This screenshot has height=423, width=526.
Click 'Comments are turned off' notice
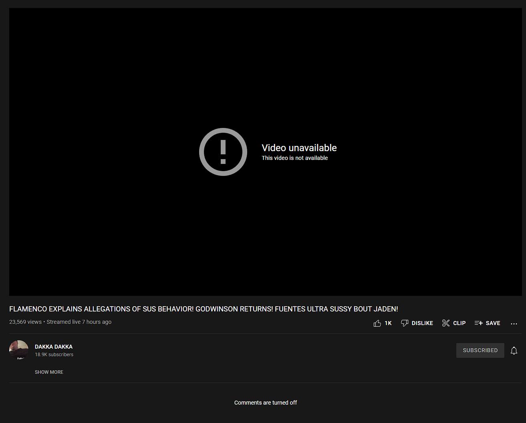(x=266, y=403)
